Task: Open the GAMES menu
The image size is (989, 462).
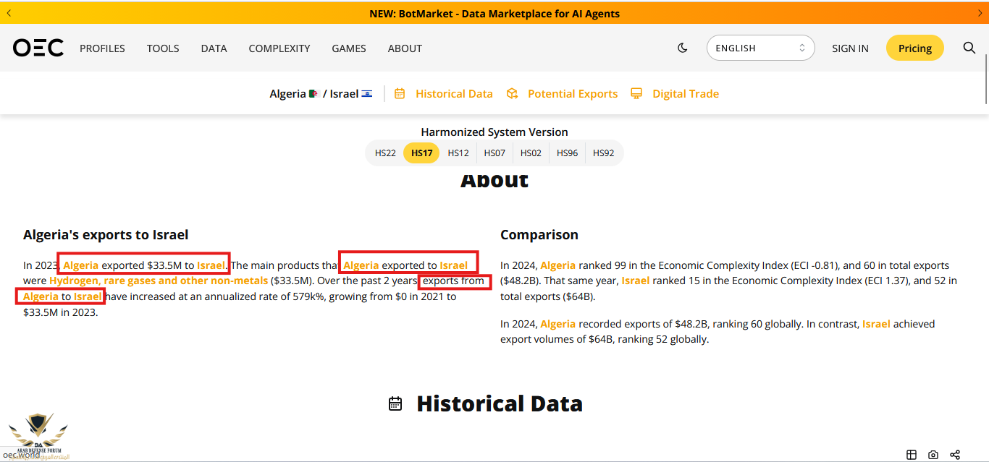Action: click(x=349, y=48)
